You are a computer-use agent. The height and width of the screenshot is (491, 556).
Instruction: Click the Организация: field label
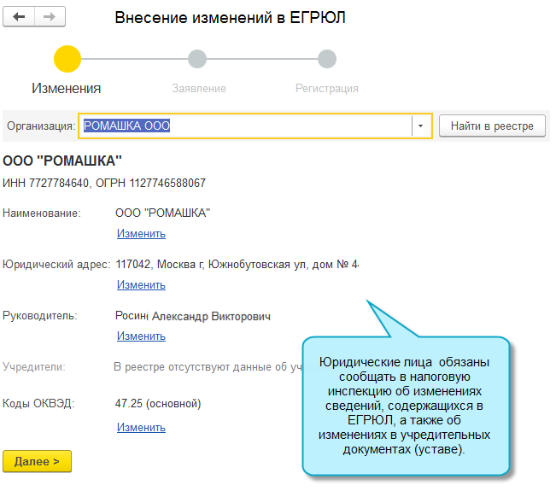[x=41, y=126]
